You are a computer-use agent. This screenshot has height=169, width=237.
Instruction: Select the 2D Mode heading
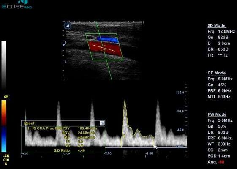coord(217,25)
